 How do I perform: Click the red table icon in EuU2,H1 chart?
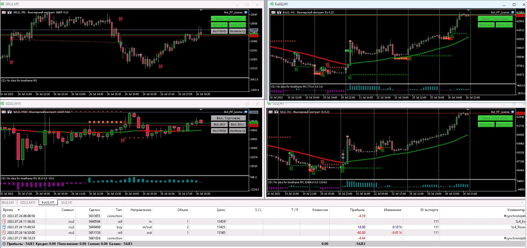[273, 12]
